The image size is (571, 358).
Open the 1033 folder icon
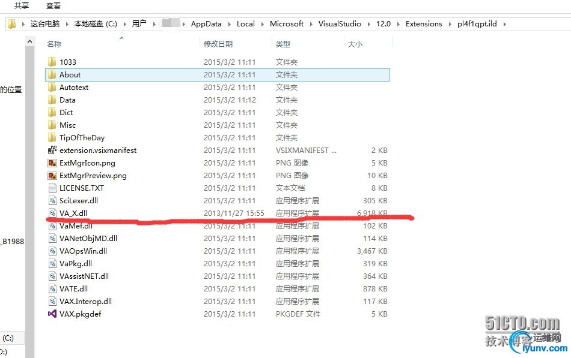52,62
